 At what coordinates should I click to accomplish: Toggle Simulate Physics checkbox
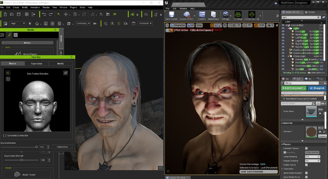(306, 148)
